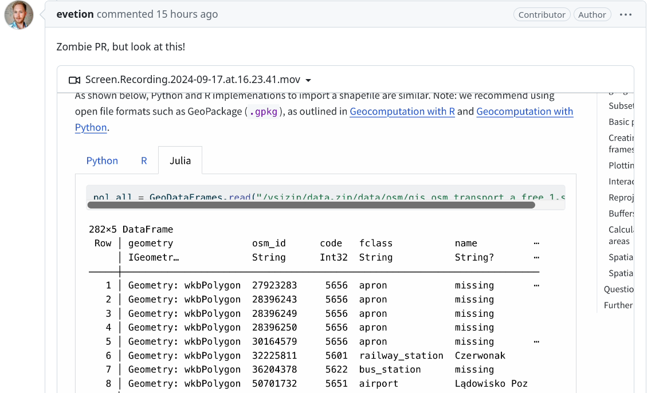
Task: Select the Julia tab
Action: (180, 160)
